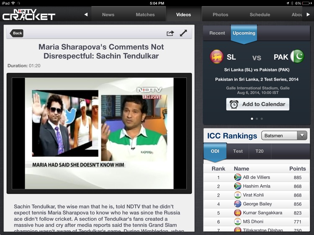314x235 pixels.
Task: Select Virat Kohli in rankings
Action: coord(257,195)
